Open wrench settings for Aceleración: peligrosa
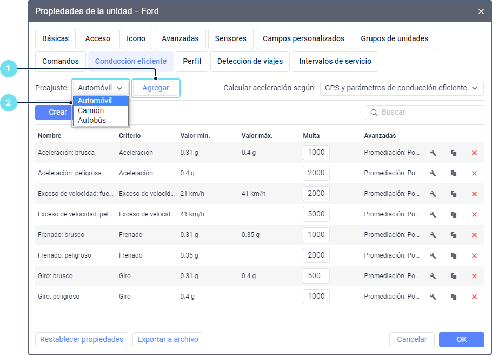Viewport: 492px width, 355px height. coord(433,173)
